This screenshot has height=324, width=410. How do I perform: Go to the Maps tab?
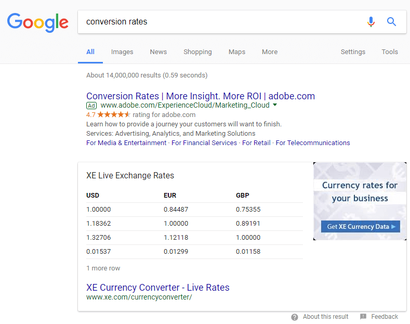[x=237, y=52]
